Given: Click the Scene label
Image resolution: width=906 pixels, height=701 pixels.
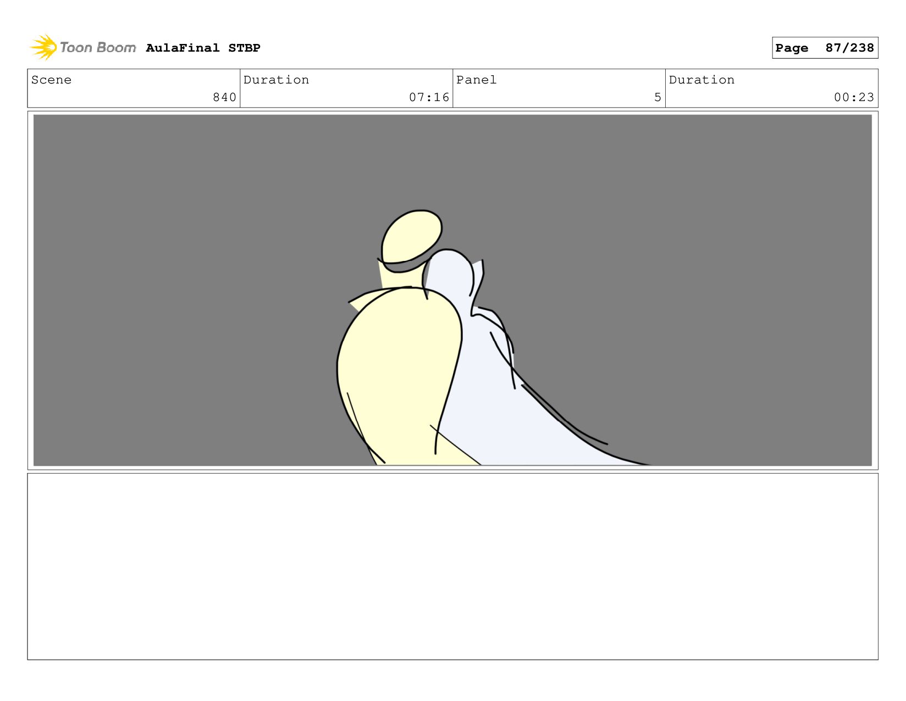Looking at the screenshot, I should click(x=51, y=80).
